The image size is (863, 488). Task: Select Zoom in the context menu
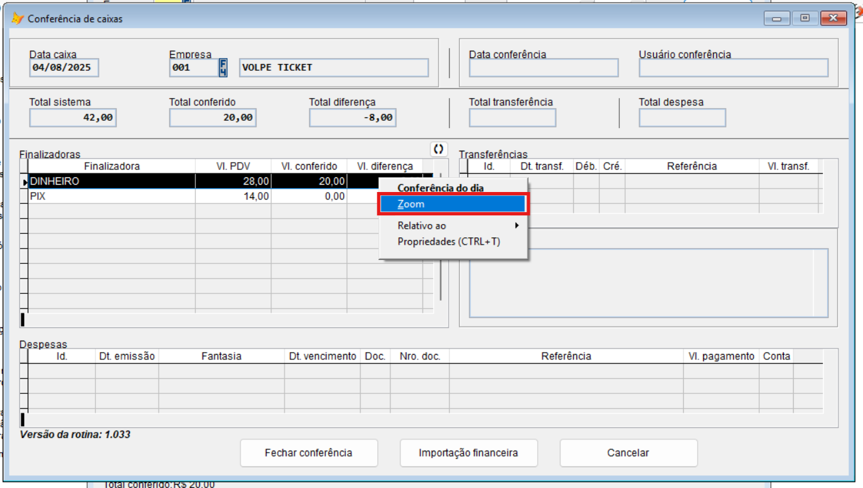click(x=453, y=204)
